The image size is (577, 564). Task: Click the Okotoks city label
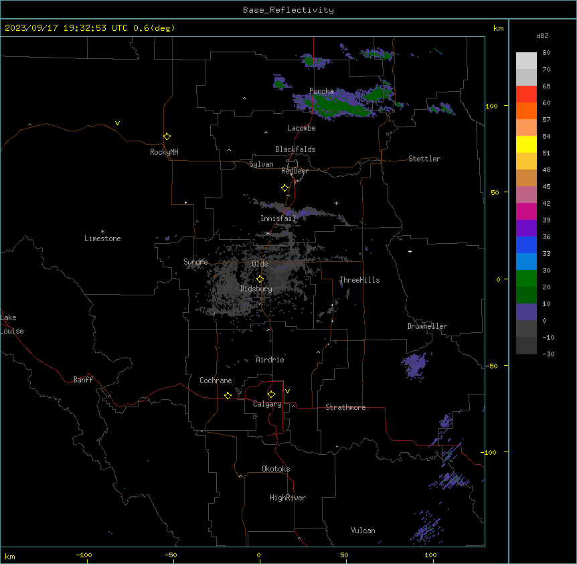[276, 469]
